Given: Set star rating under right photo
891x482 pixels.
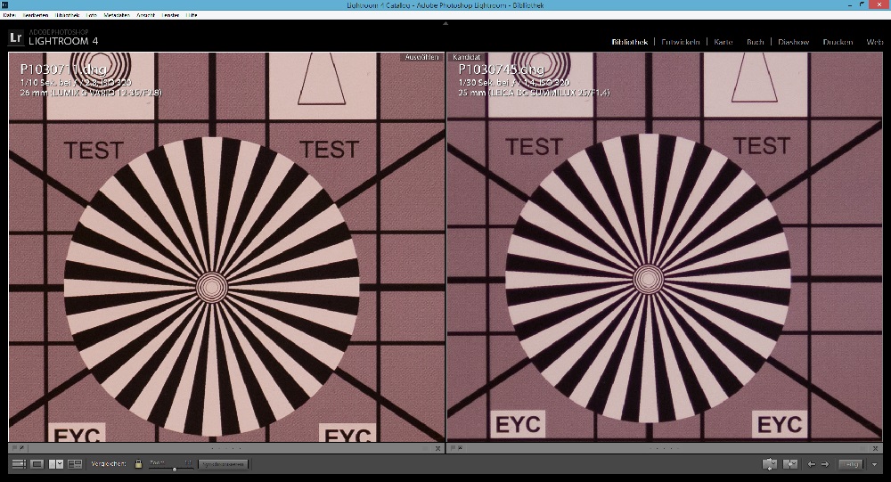Looking at the screenshot, I should pyautogui.click(x=664, y=448).
